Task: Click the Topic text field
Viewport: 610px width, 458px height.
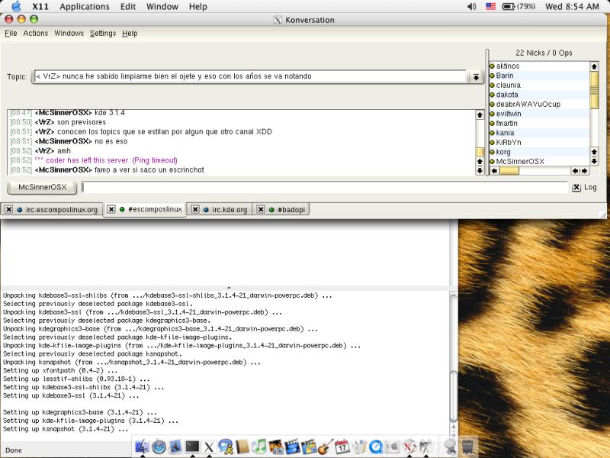Action: (x=250, y=76)
